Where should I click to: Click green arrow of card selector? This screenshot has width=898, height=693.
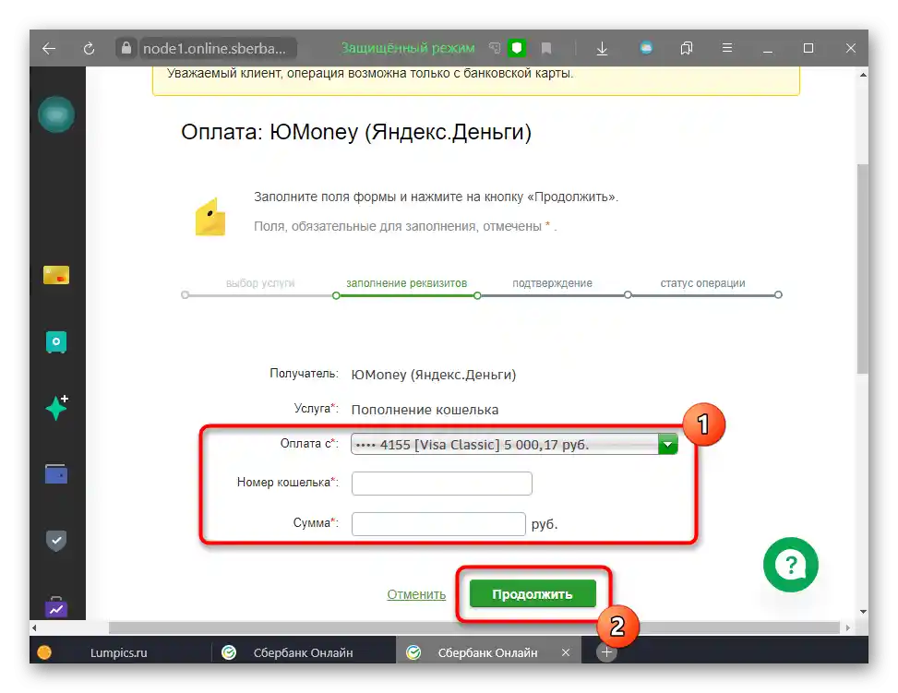pos(668,445)
